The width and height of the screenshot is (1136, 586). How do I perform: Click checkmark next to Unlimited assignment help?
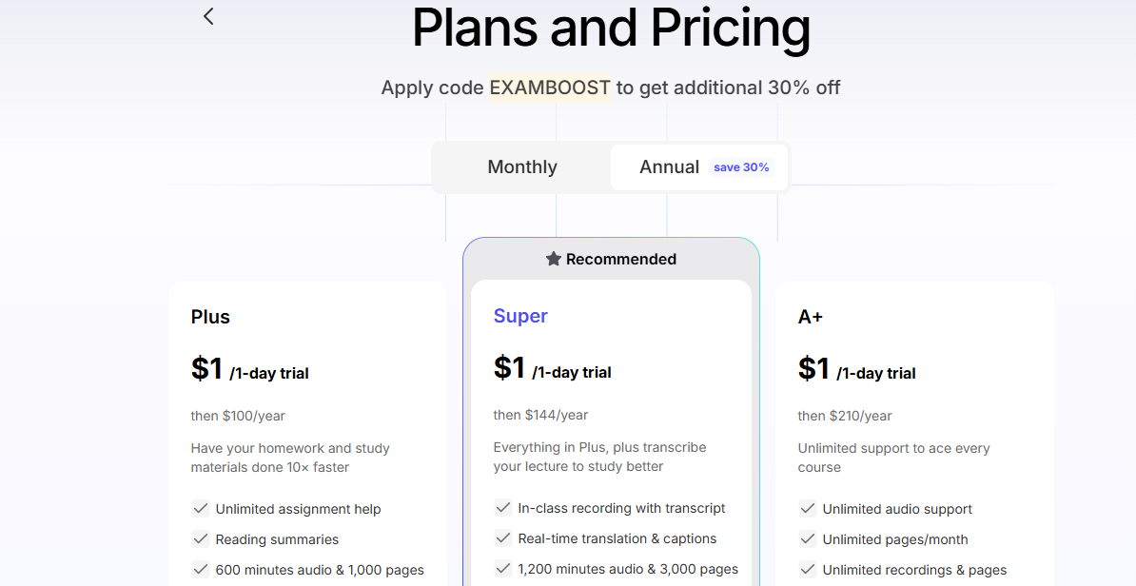point(201,509)
